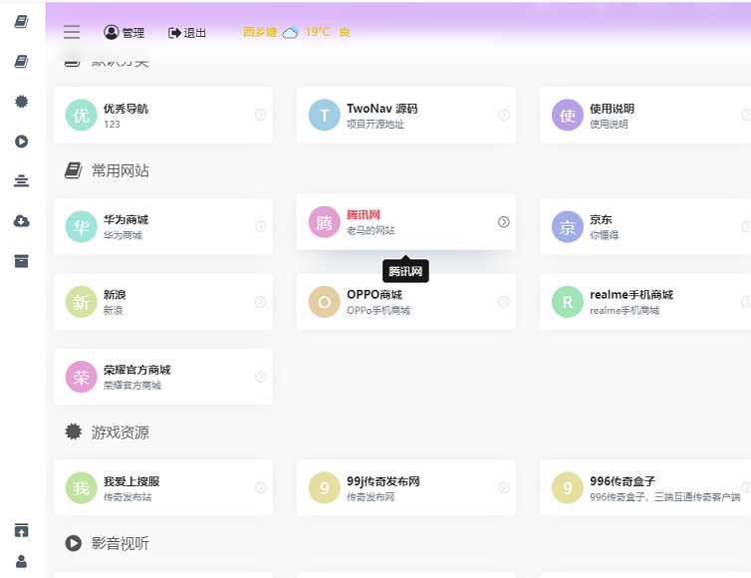Viewport: 751px width, 578px height.
Task: Click the arrow icon on TwoNav 源码 card
Action: (x=503, y=115)
